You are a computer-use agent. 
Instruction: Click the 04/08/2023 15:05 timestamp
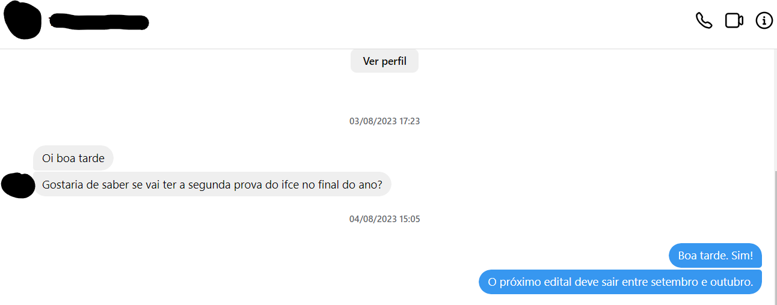(x=384, y=219)
